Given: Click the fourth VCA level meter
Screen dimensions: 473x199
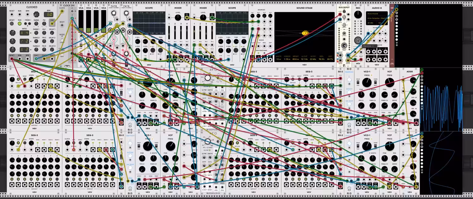Looking at the screenshot, I should (x=104, y=22).
